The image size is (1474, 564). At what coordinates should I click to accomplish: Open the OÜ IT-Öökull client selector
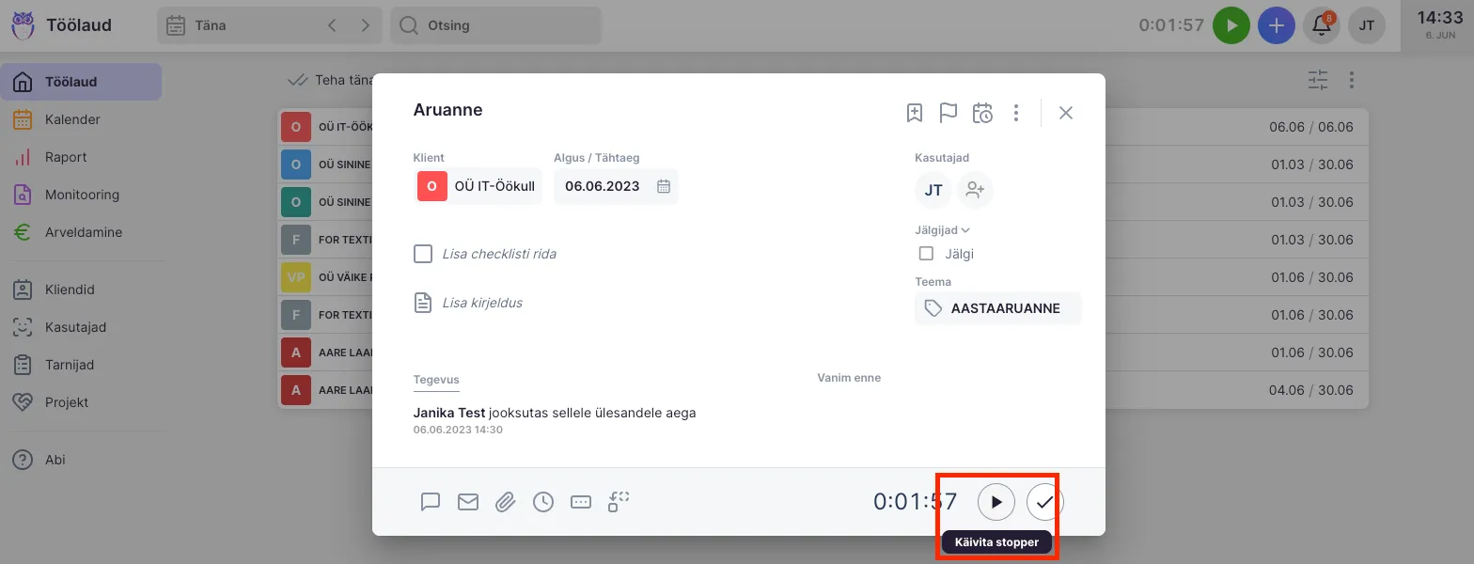(478, 186)
